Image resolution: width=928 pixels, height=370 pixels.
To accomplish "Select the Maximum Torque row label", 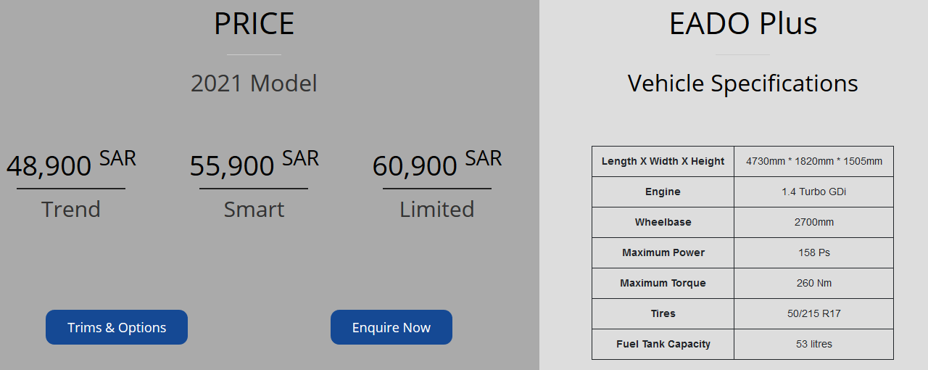I will coord(663,283).
